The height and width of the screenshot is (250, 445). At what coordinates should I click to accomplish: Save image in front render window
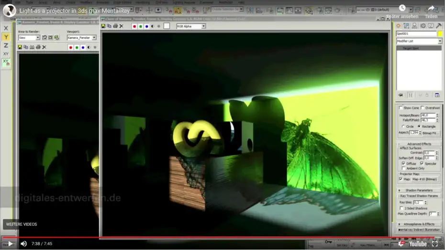click(103, 26)
